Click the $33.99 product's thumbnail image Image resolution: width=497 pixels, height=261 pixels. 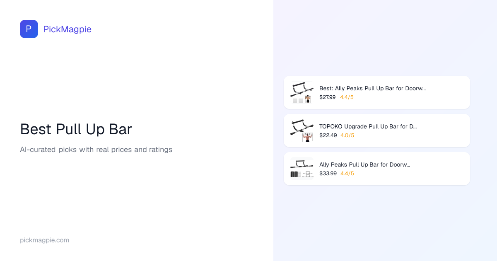(x=302, y=169)
